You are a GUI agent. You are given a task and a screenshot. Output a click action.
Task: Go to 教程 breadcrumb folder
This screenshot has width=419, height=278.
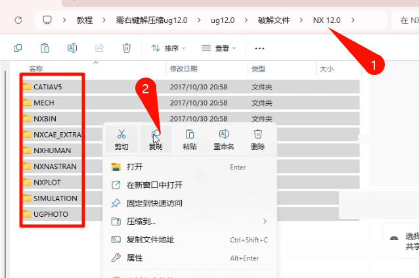click(85, 20)
